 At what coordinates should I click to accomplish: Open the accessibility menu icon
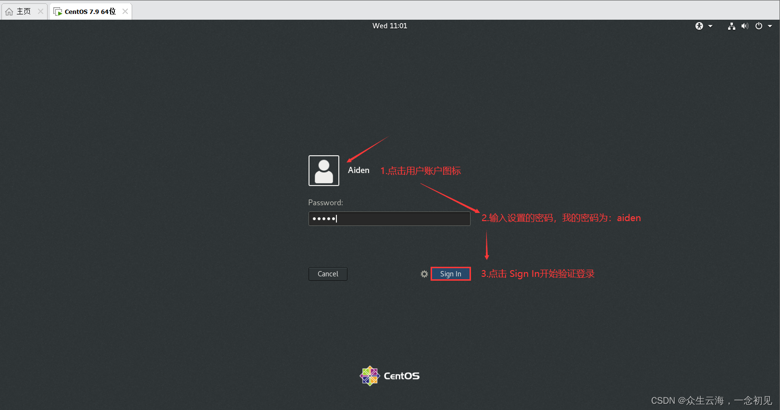tap(699, 26)
